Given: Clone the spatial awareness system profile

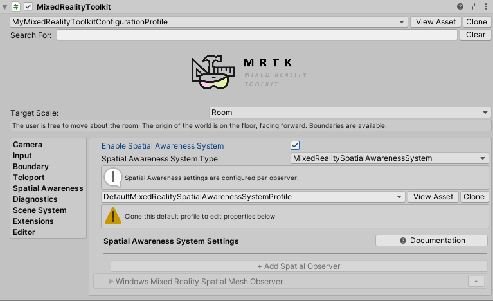Looking at the screenshot, I should (474, 197).
